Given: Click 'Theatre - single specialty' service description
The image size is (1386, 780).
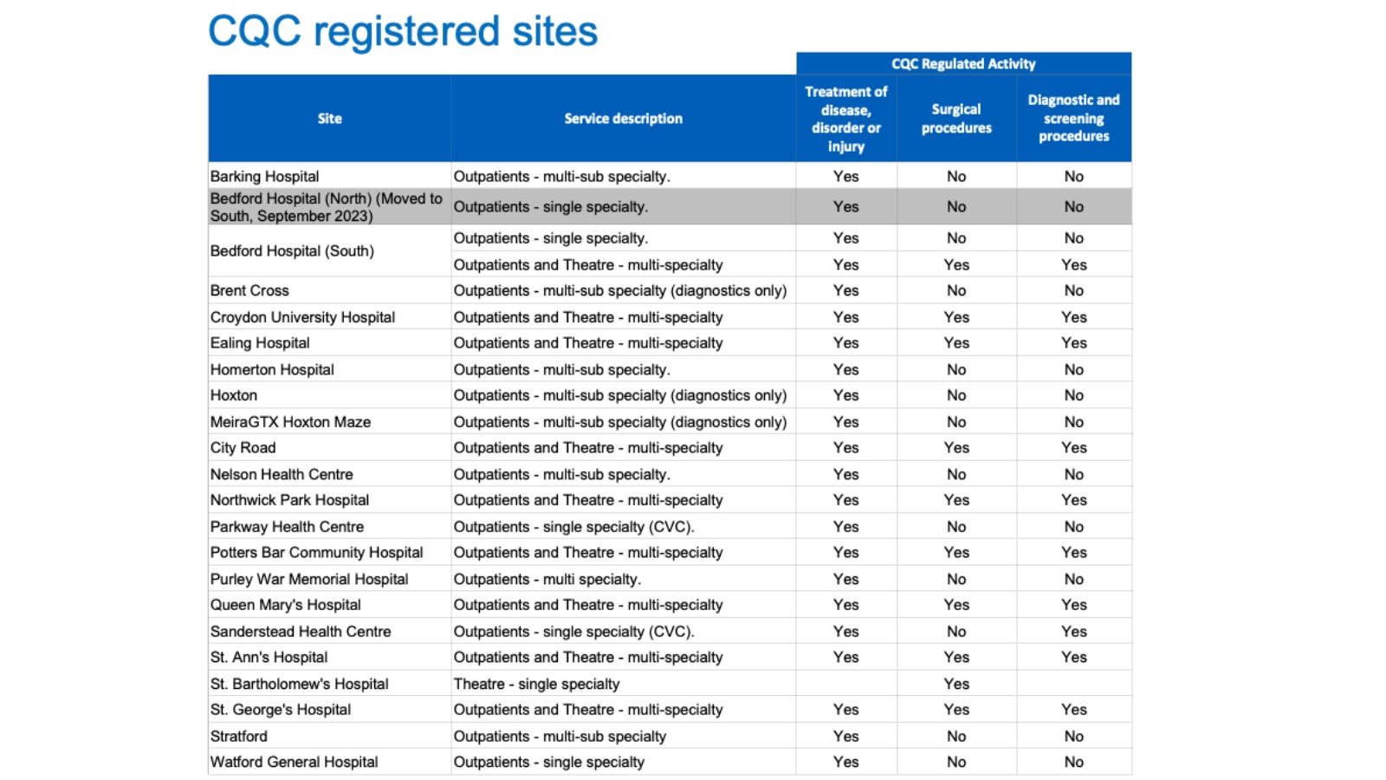Looking at the screenshot, I should [537, 684].
